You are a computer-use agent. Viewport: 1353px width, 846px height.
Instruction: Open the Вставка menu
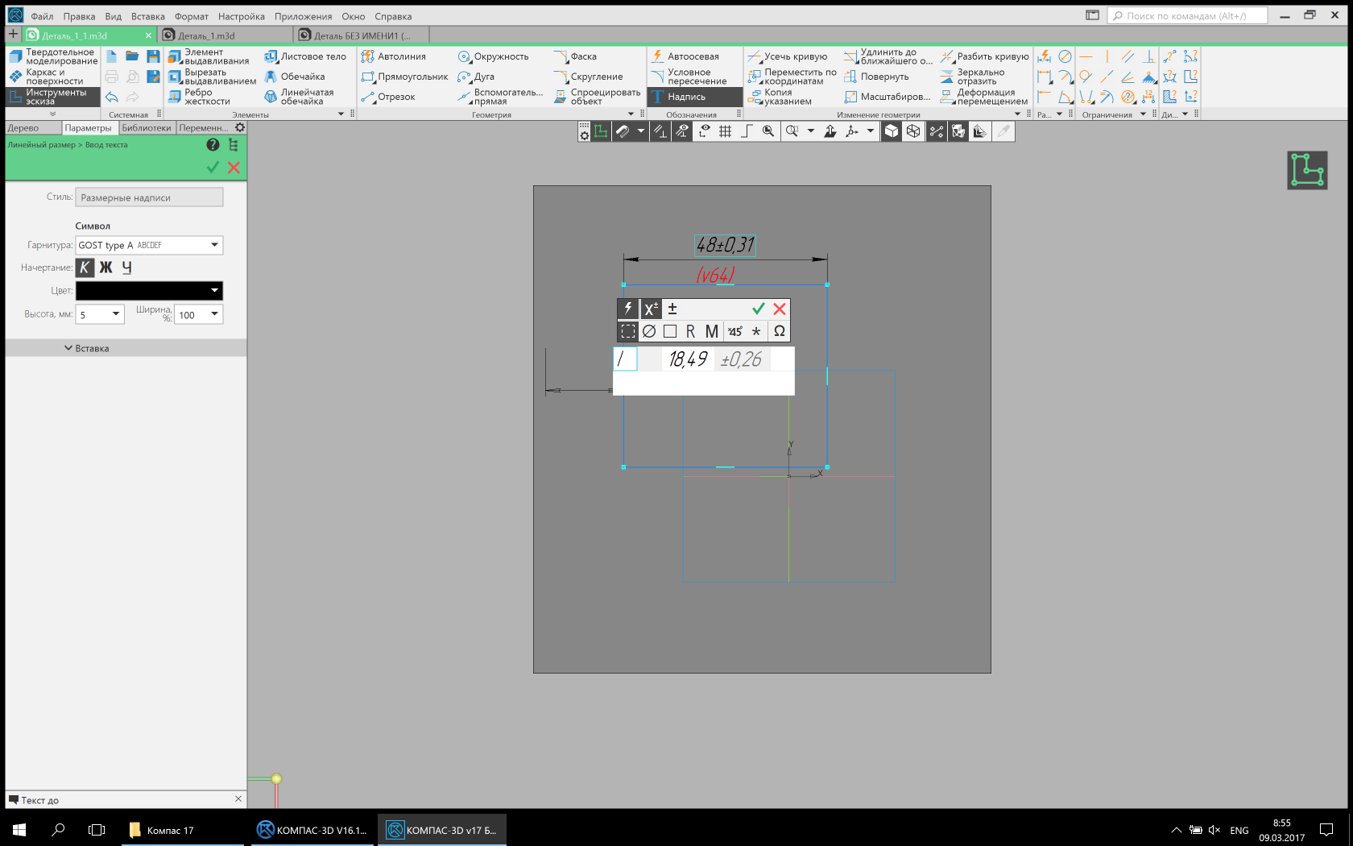coord(148,16)
